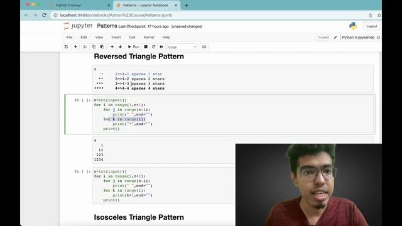This screenshot has width=402, height=226.
Task: Open the cell type Code dropdown
Action: point(182,47)
